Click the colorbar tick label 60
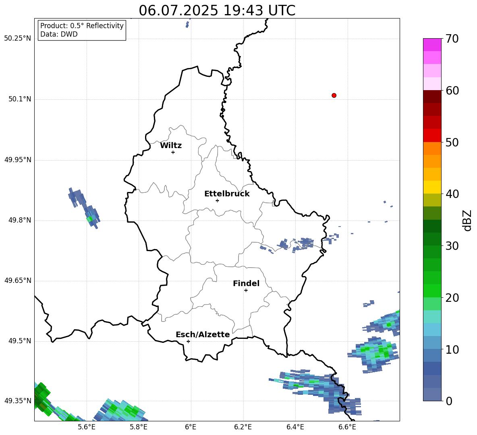 pyautogui.click(x=452, y=91)
